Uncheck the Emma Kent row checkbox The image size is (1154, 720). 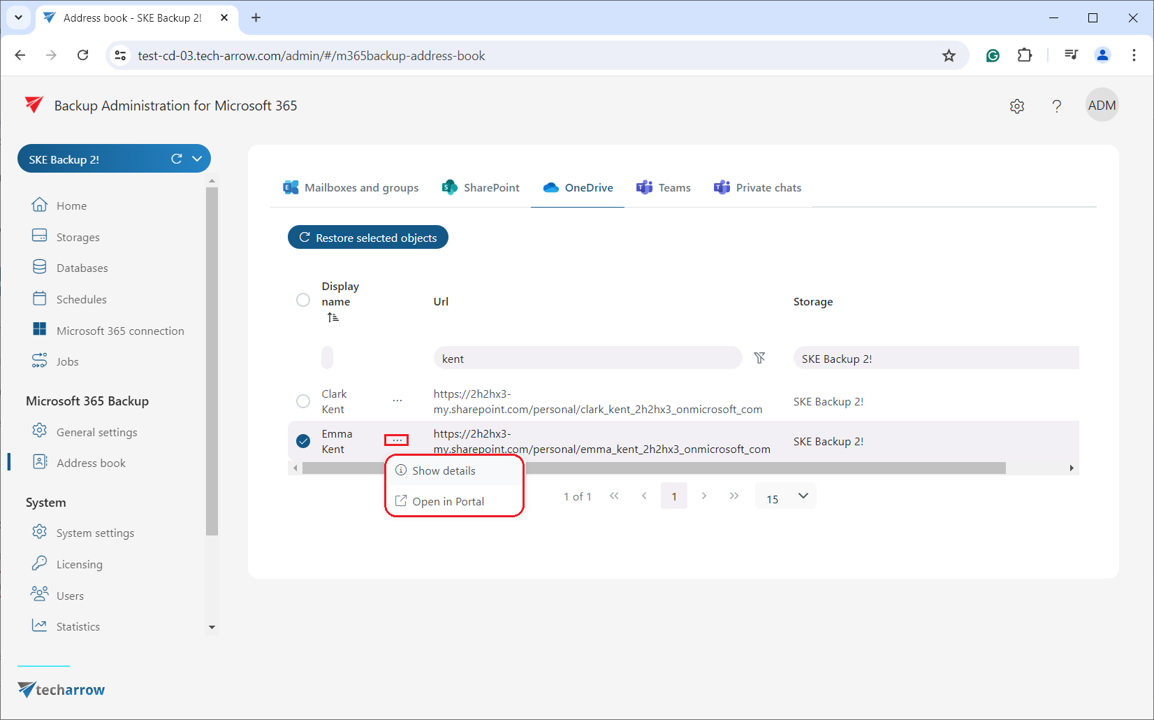303,441
